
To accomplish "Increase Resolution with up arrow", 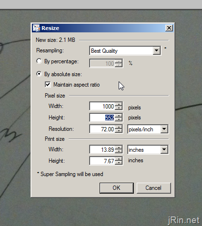I will tap(119, 127).
